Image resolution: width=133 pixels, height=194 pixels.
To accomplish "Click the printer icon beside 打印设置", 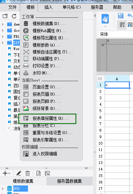I will point(26,66).
